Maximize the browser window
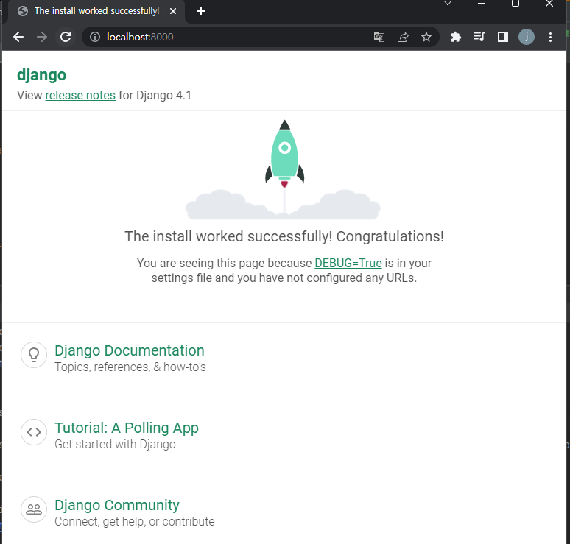Screen dimensions: 570x544 [515, 3]
